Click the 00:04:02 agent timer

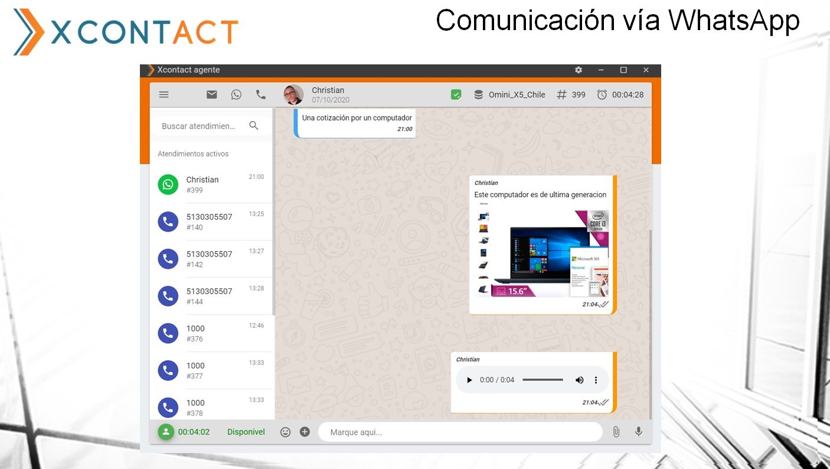pyautogui.click(x=194, y=432)
